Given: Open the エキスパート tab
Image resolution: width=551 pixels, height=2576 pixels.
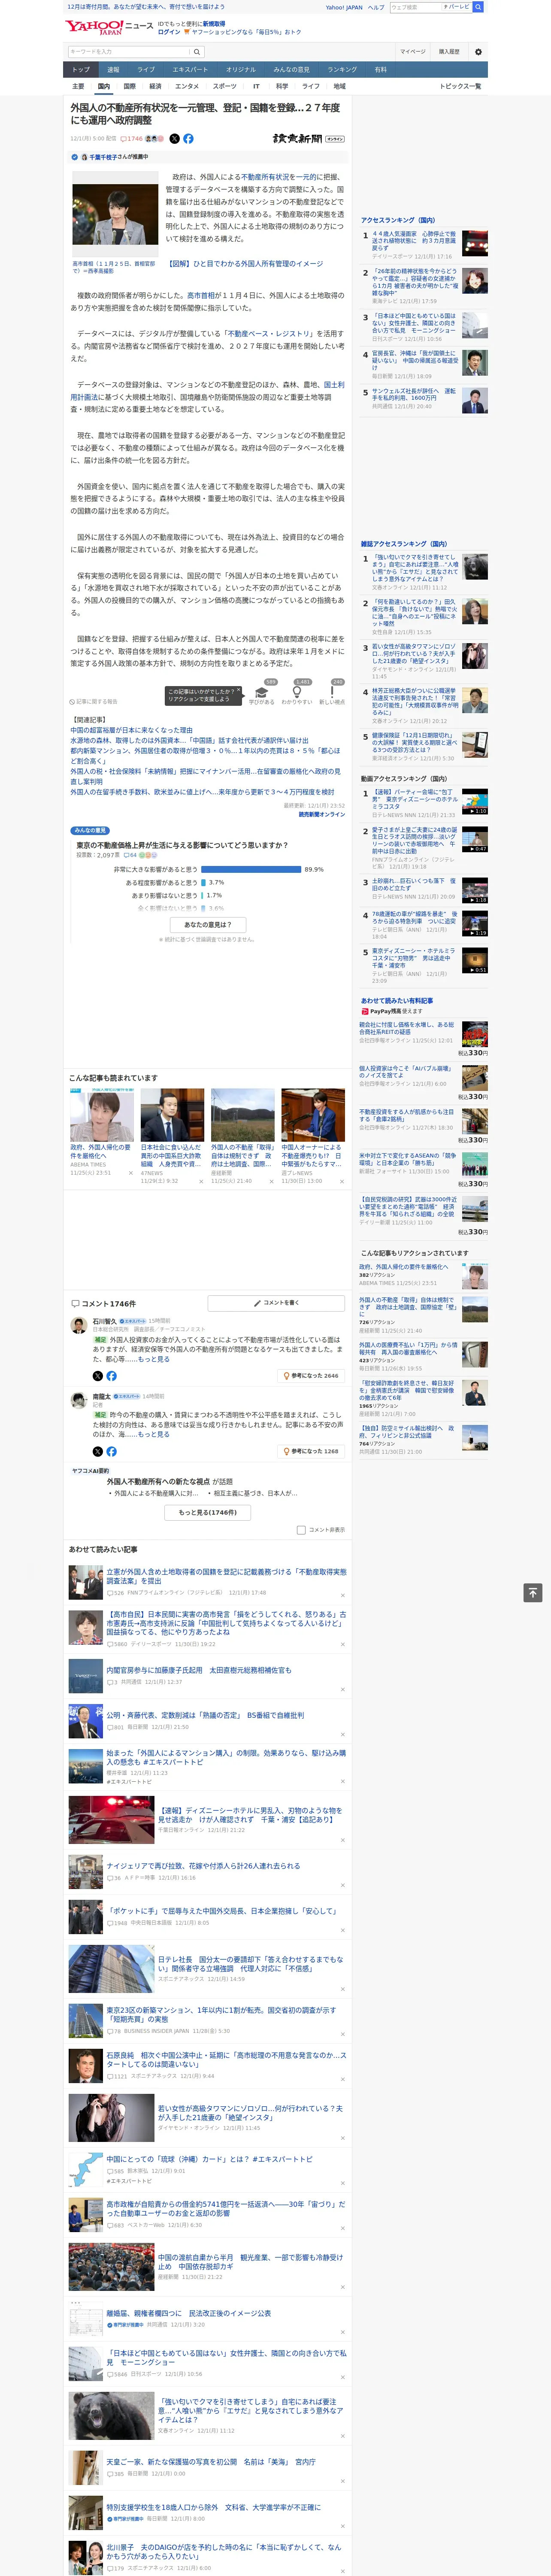Looking at the screenshot, I should 190,70.
